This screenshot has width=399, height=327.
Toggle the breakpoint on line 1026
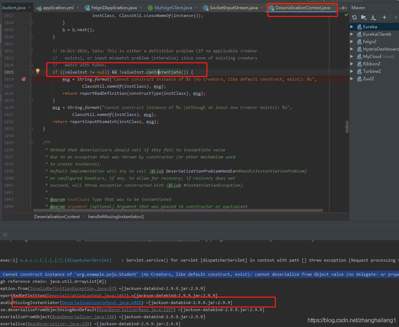(24, 79)
